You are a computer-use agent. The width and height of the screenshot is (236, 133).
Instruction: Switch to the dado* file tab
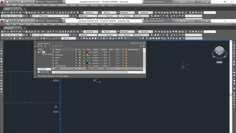[8, 9]
